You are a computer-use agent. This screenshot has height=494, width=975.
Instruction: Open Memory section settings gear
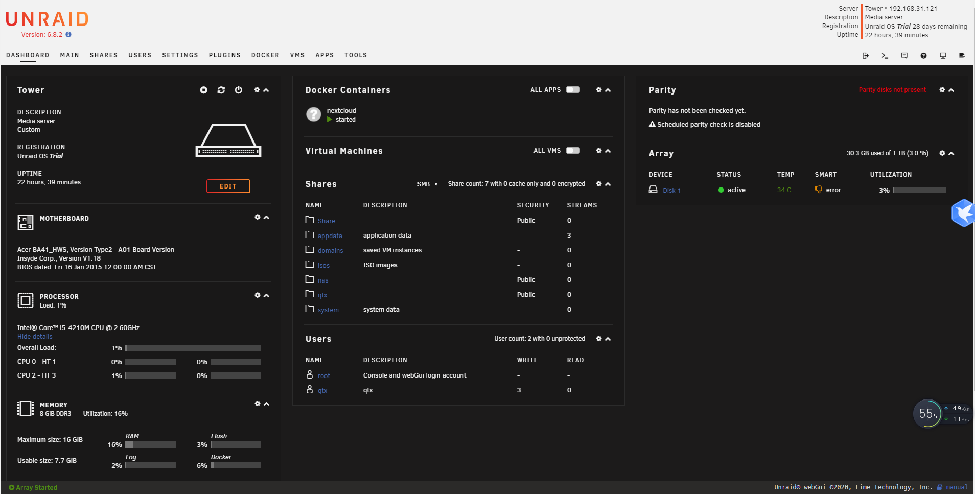(x=258, y=404)
